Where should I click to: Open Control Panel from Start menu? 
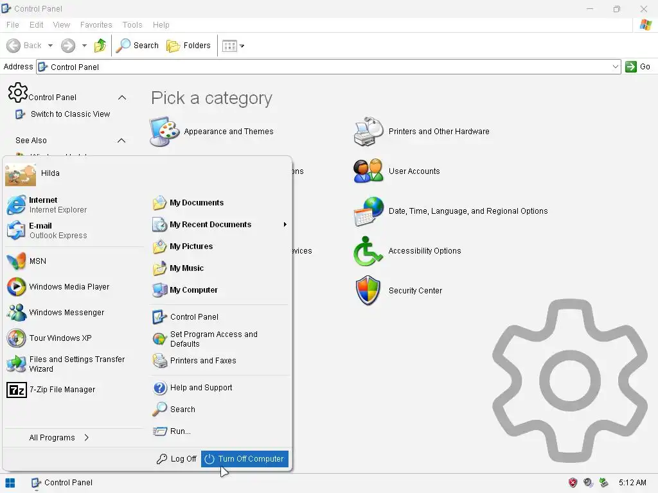185,317
